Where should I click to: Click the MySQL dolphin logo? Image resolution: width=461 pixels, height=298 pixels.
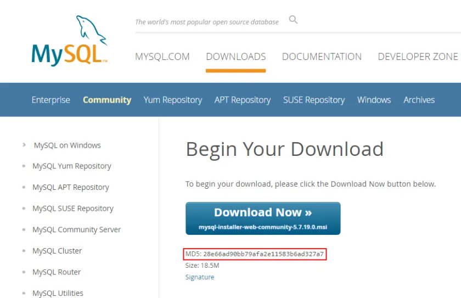pos(69,41)
